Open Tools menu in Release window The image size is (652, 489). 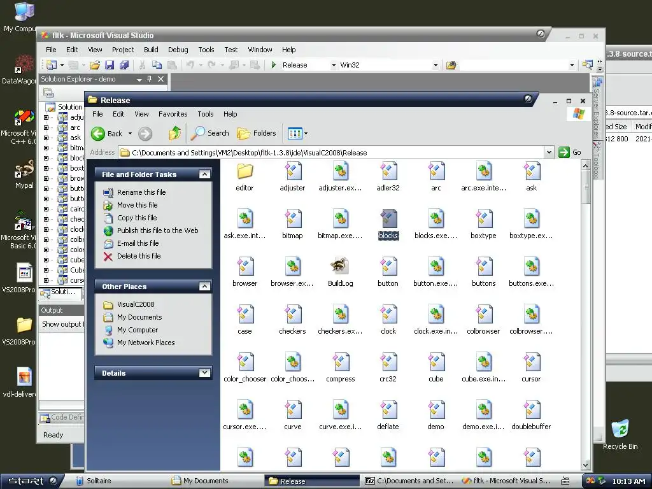tap(206, 114)
